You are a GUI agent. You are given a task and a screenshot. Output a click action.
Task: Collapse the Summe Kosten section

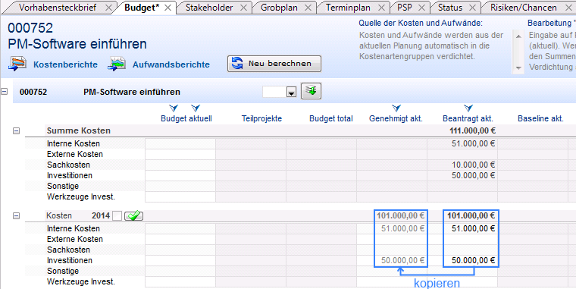16,130
